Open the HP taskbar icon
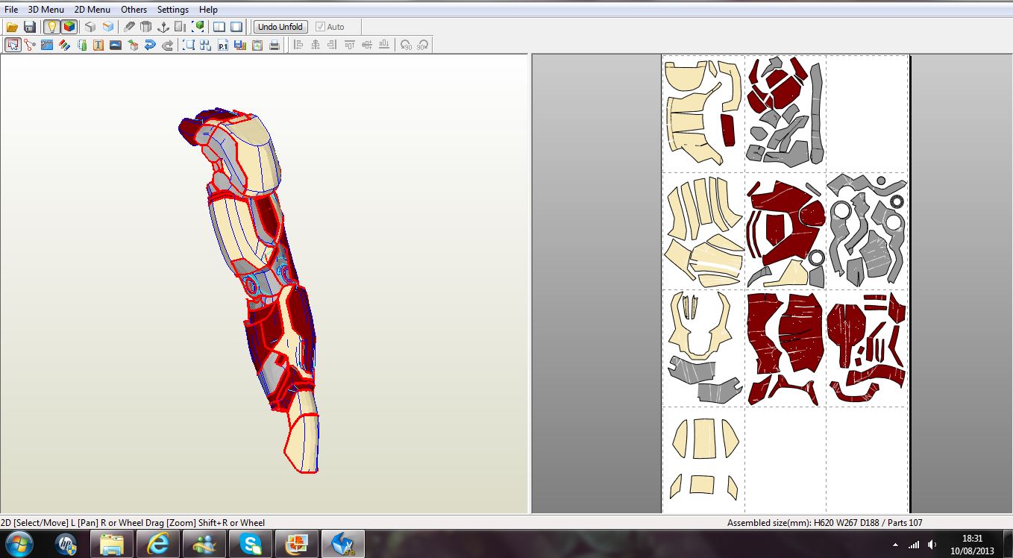The width and height of the screenshot is (1013, 558). pyautogui.click(x=66, y=544)
